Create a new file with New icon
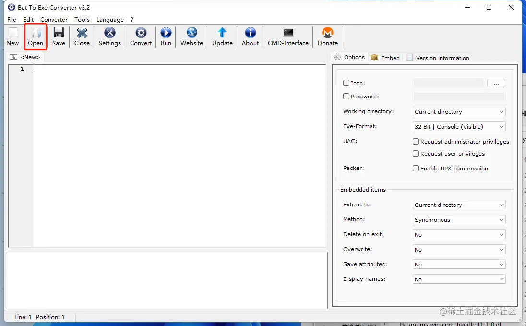Image resolution: width=526 pixels, height=326 pixels. [13, 36]
